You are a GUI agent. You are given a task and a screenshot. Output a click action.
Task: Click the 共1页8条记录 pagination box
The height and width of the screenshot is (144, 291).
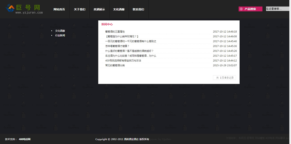click(x=224, y=78)
